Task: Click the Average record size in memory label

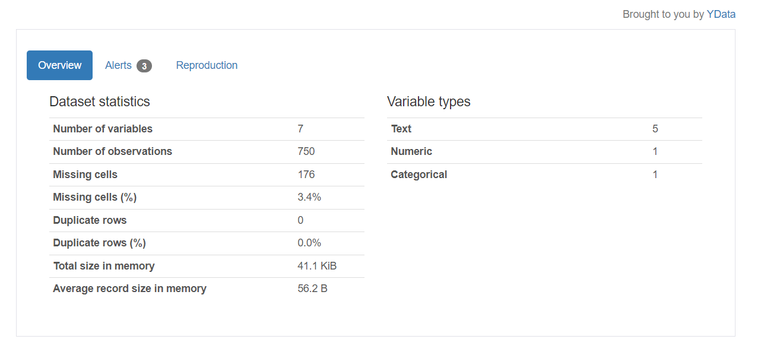Action: (x=130, y=289)
